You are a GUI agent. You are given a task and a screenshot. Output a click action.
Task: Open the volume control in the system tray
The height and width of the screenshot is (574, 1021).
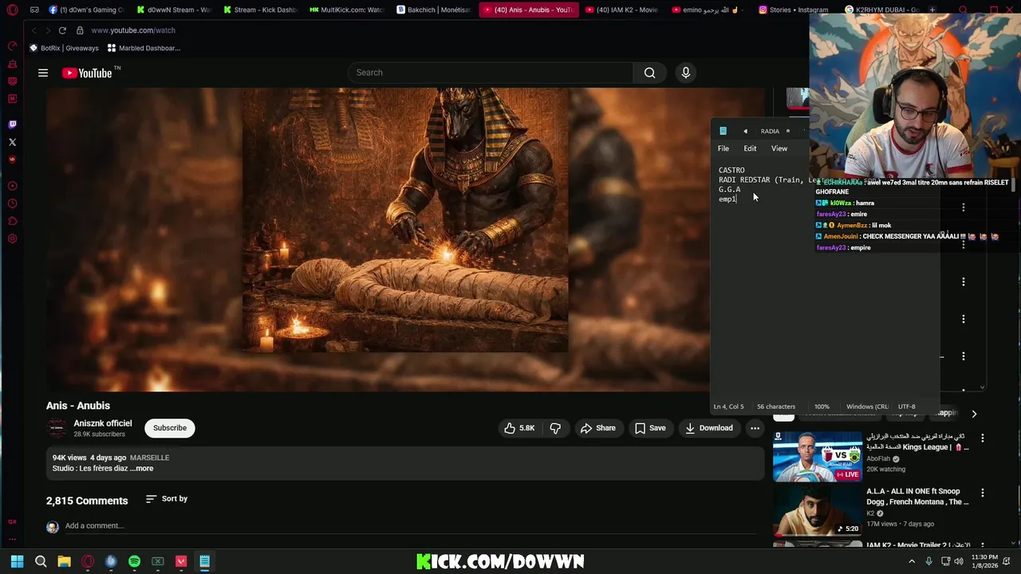click(x=960, y=561)
